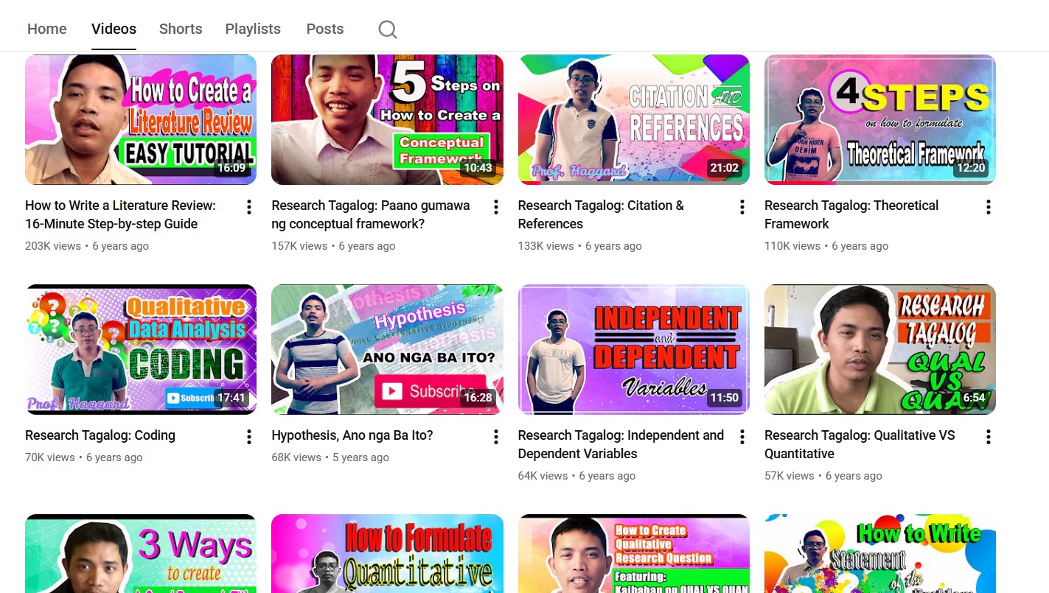Open options menu for Hypothesis video
Image resolution: width=1049 pixels, height=593 pixels.
(495, 437)
